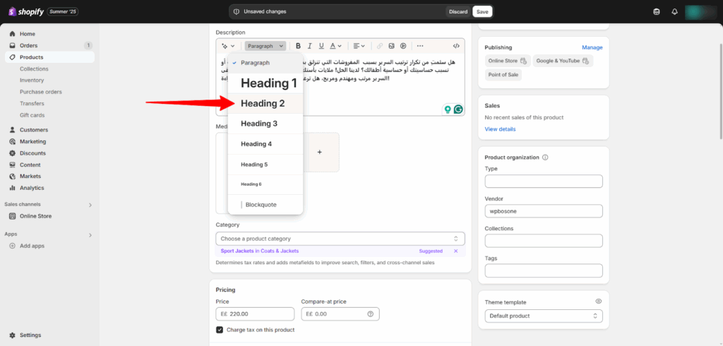Choose Blockquote in the format menu
The height and width of the screenshot is (346, 723).
(x=261, y=205)
